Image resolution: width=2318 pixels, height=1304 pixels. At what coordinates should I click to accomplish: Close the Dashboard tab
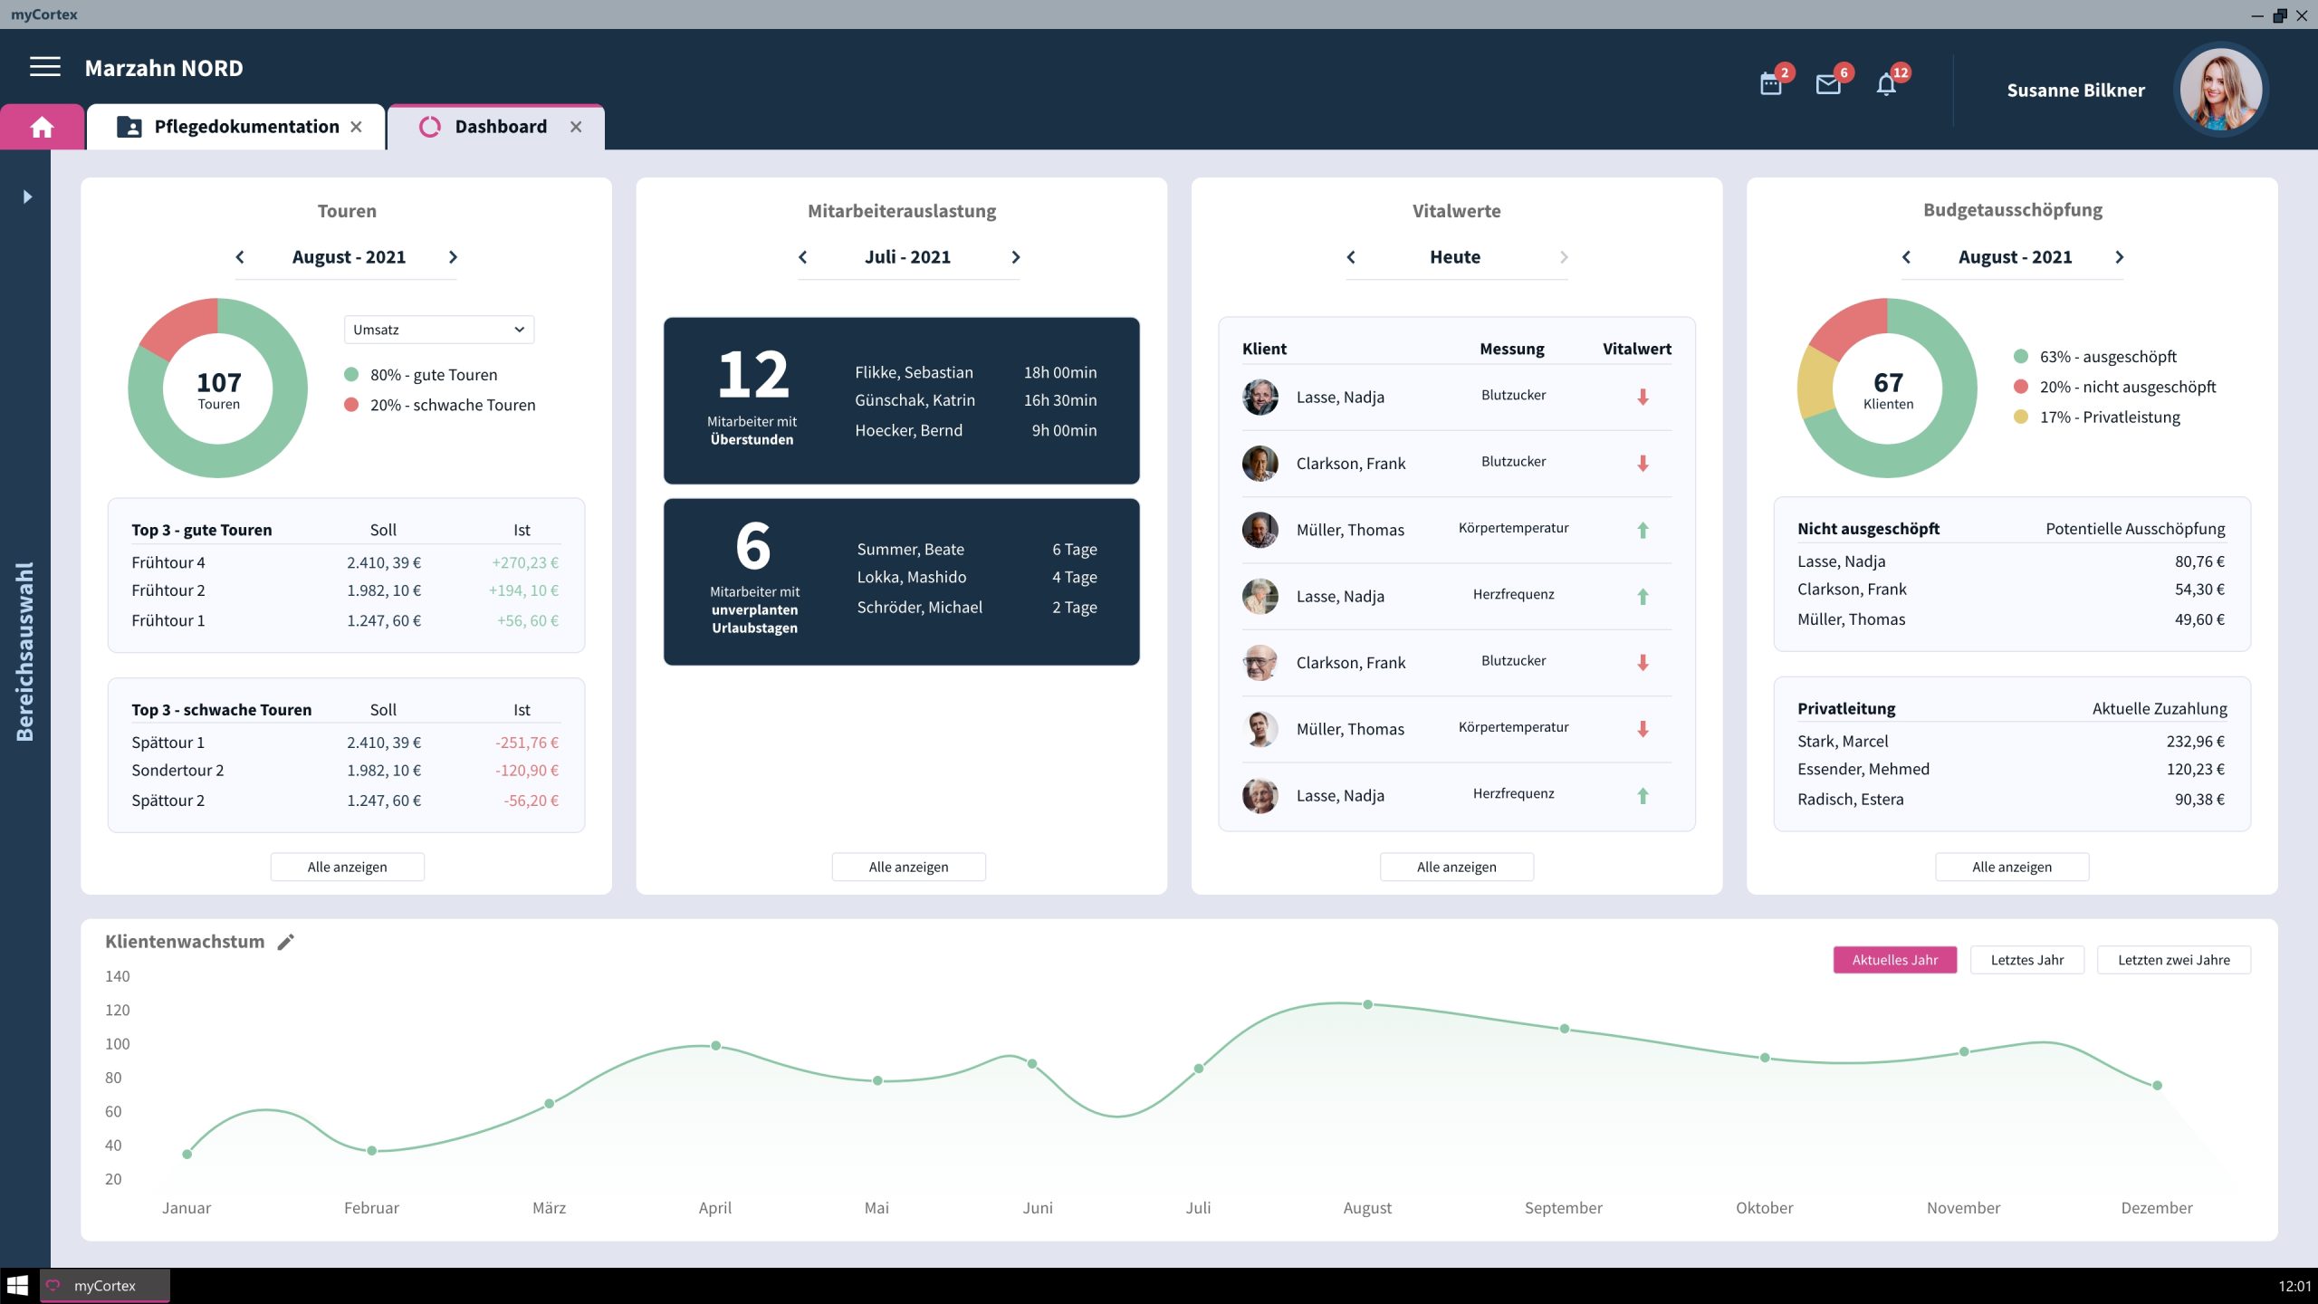pos(576,127)
